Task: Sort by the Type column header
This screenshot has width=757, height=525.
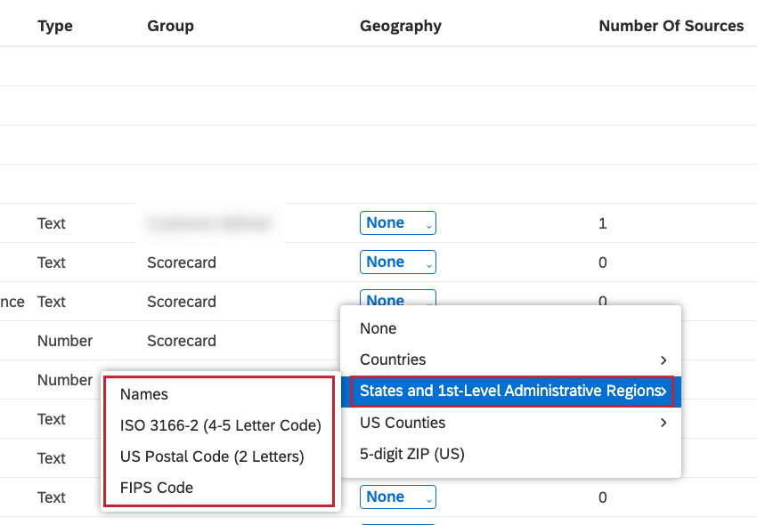Action: [x=54, y=26]
